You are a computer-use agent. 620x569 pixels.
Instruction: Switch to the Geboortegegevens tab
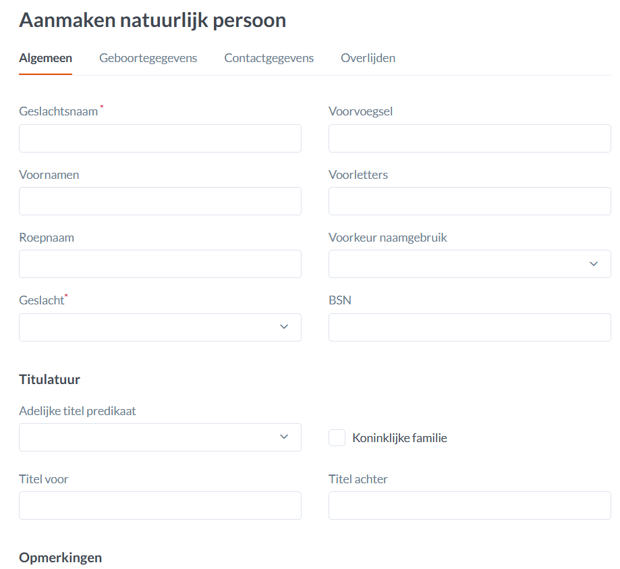[148, 58]
